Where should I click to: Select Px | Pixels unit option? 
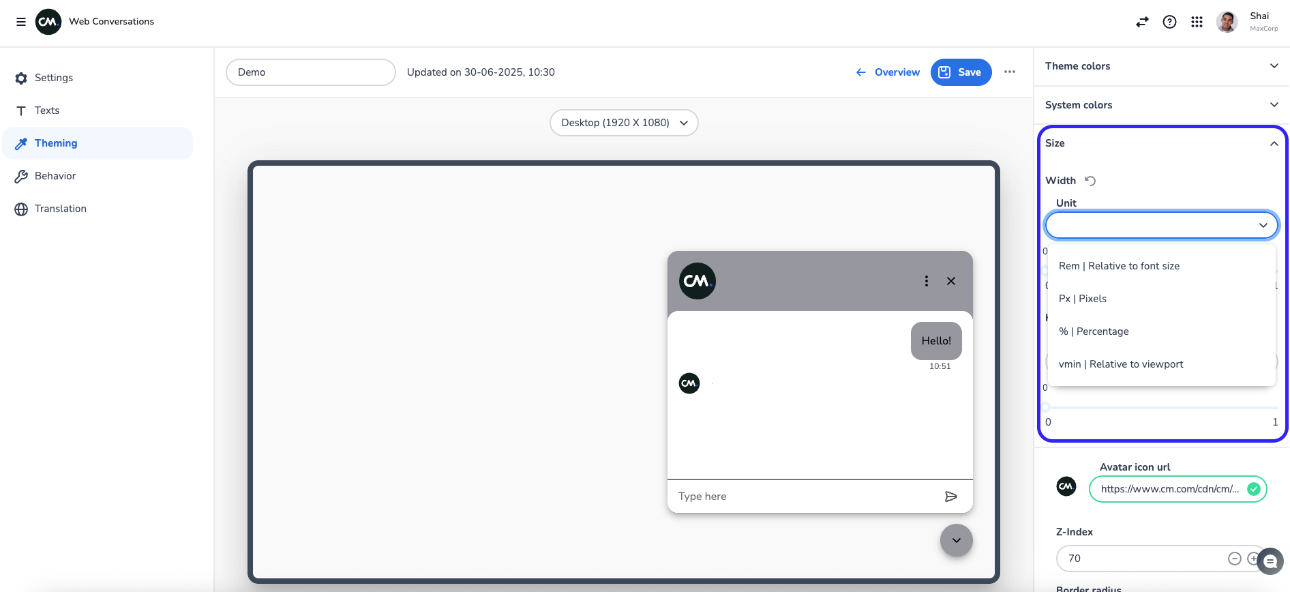1083,299
